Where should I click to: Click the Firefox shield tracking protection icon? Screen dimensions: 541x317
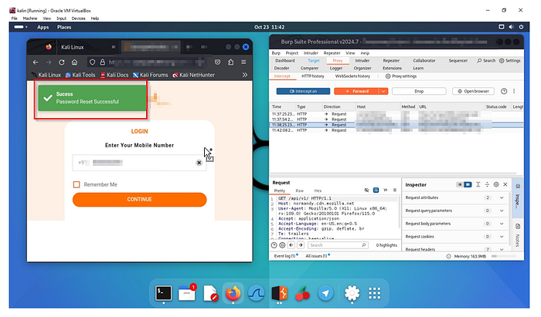click(92, 62)
